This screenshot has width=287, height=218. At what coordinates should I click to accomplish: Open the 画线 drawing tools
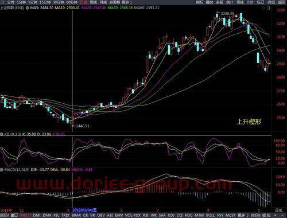240,2
